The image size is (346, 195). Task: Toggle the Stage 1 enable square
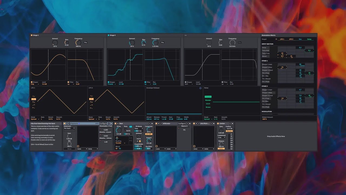32,35
